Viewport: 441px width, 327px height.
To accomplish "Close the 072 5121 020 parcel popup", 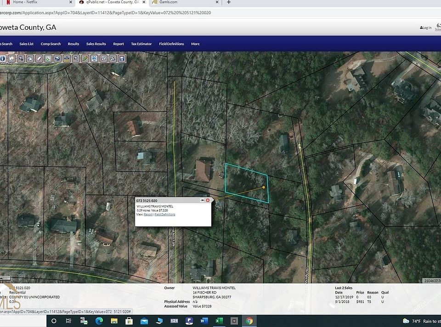I will coord(208,200).
